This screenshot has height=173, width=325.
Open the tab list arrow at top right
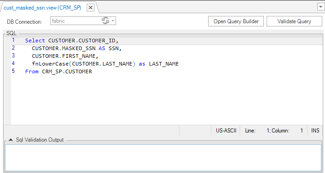[320, 7]
